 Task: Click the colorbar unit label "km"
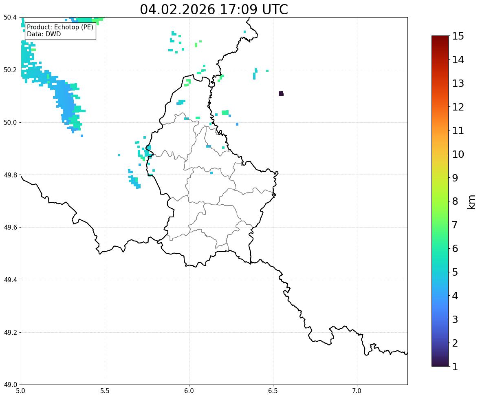(x=471, y=202)
